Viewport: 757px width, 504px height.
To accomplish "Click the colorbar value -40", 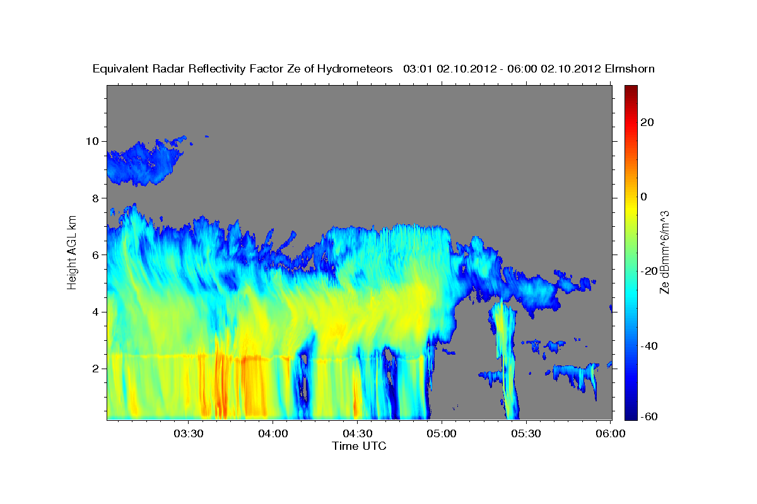I will pos(648,345).
